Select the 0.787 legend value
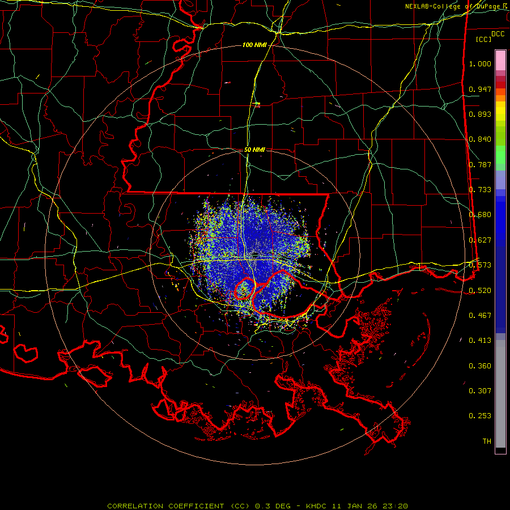The image size is (510, 510). pyautogui.click(x=480, y=164)
